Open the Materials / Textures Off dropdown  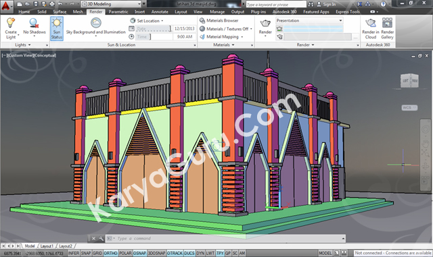(x=251, y=29)
